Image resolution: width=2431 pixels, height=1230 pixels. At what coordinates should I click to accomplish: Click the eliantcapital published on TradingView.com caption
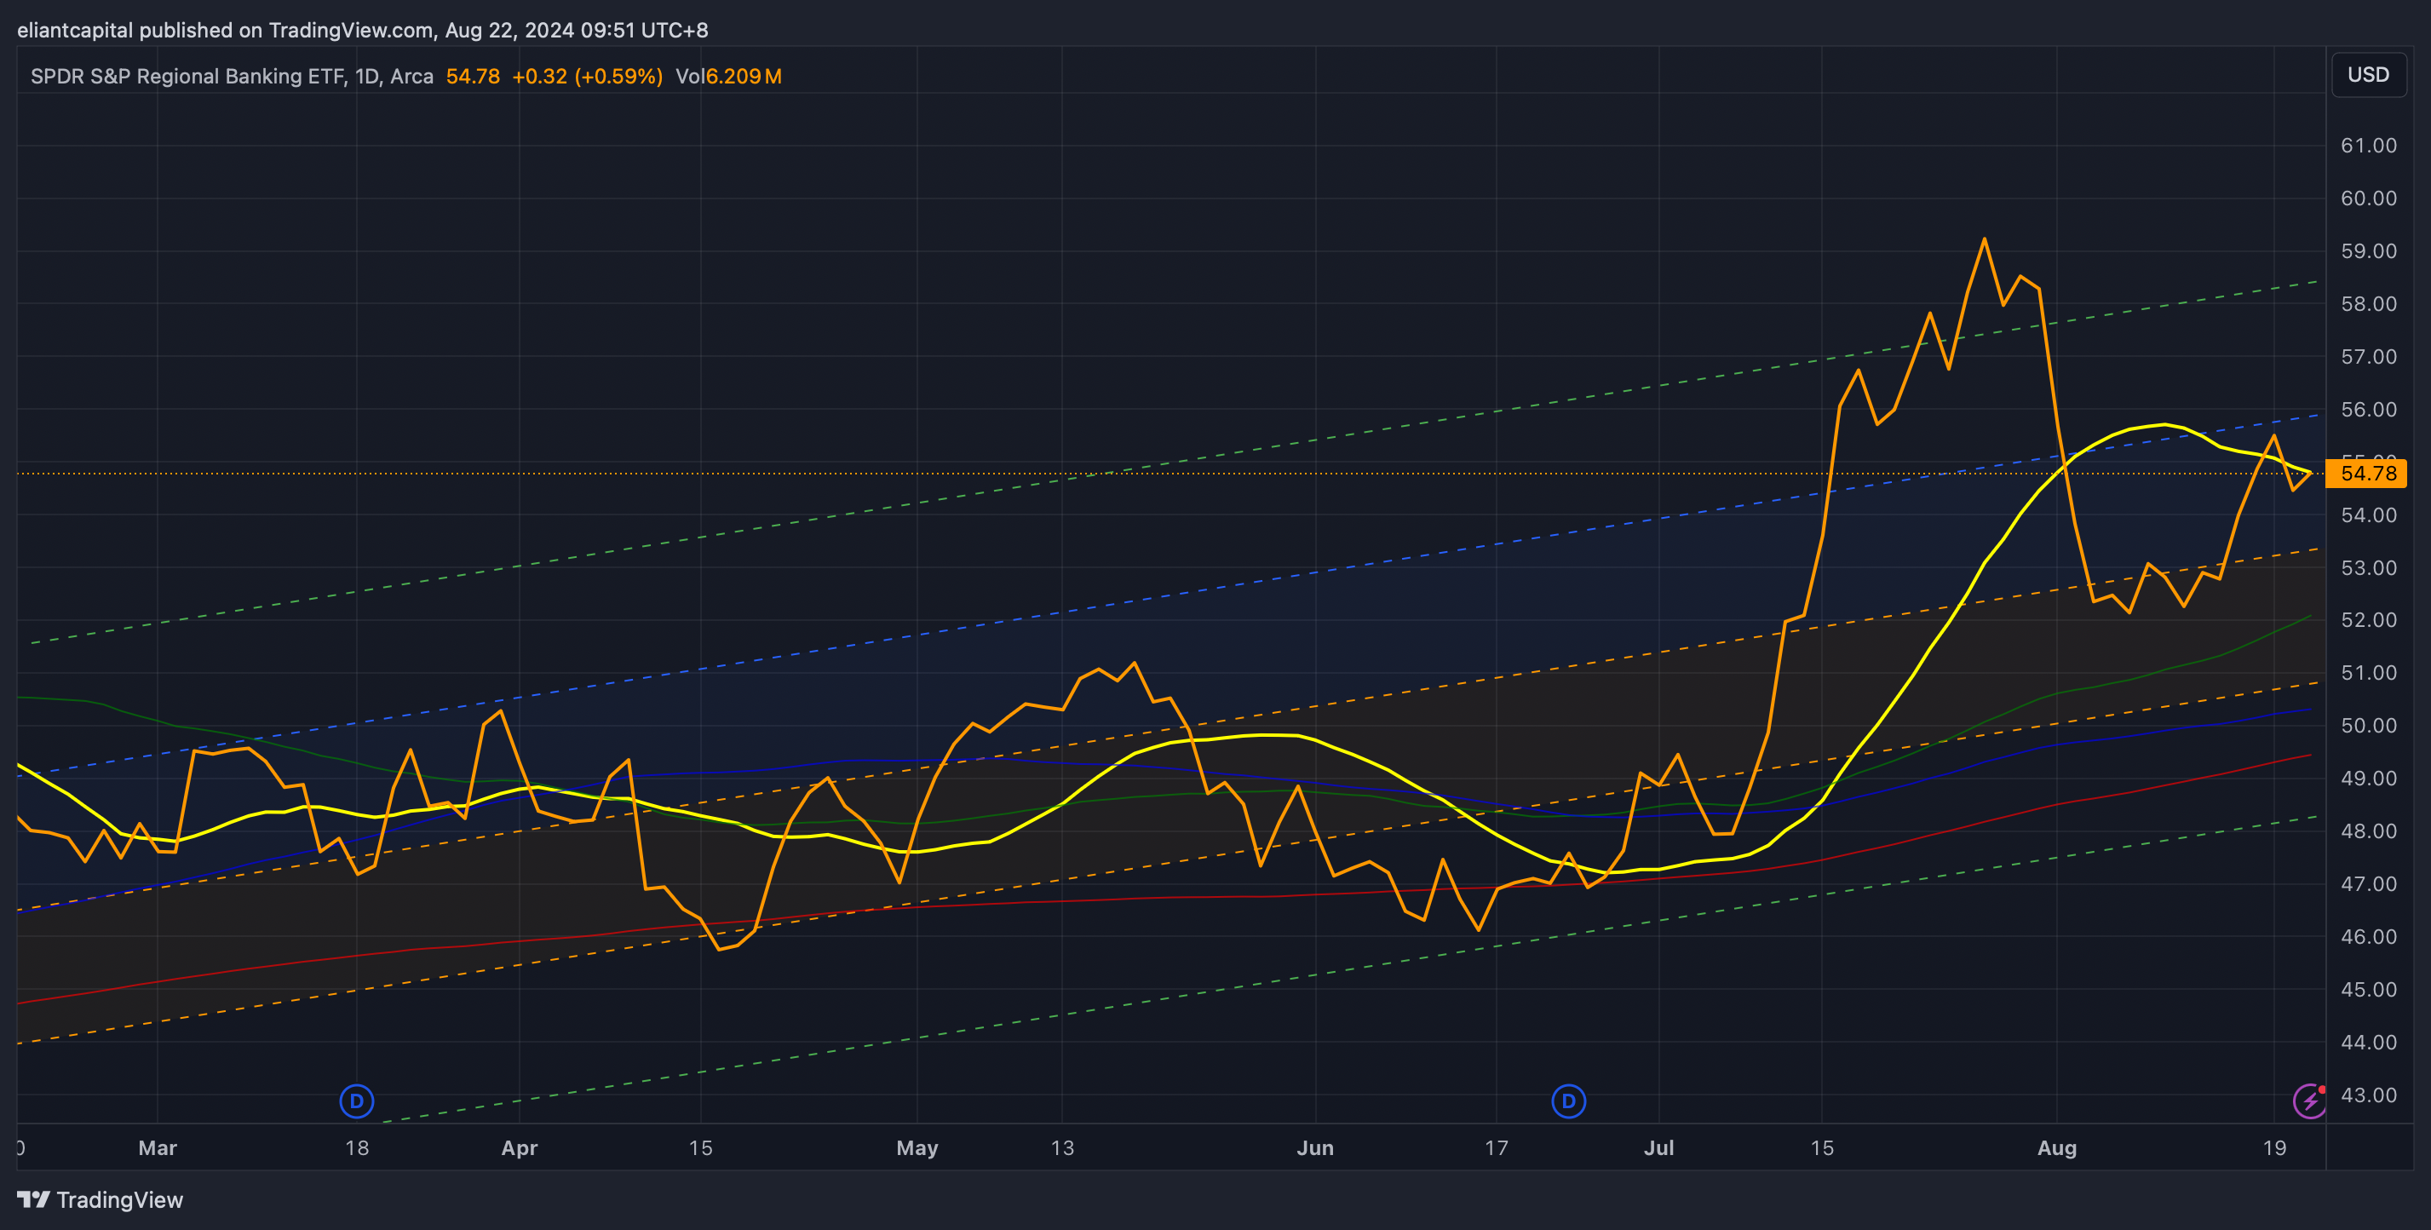tap(362, 30)
